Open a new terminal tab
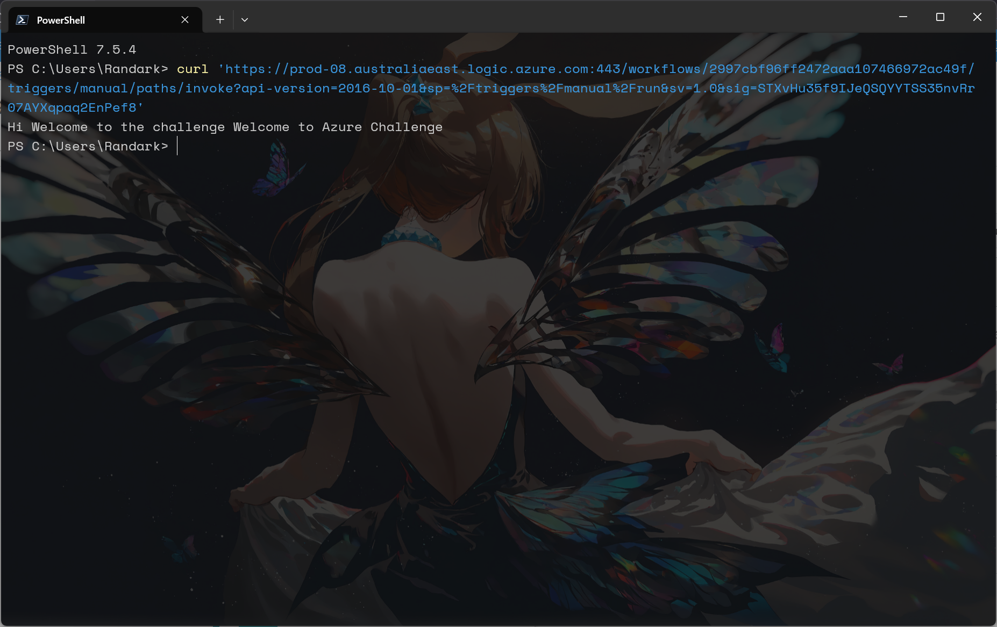 pos(220,20)
